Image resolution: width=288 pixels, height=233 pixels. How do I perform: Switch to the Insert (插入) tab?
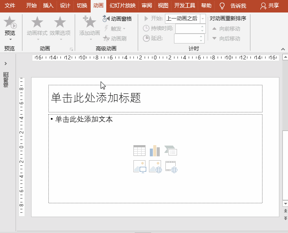pos(48,6)
